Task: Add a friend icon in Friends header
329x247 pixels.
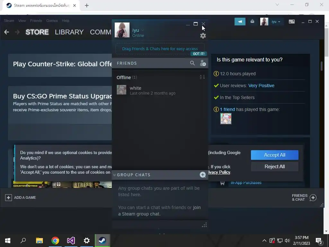Action: tap(203, 63)
